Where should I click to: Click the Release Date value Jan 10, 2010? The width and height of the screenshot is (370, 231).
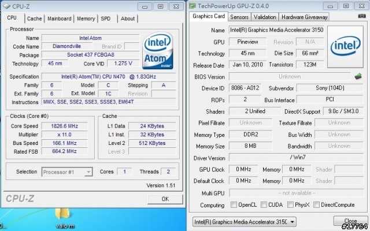[x=247, y=65]
